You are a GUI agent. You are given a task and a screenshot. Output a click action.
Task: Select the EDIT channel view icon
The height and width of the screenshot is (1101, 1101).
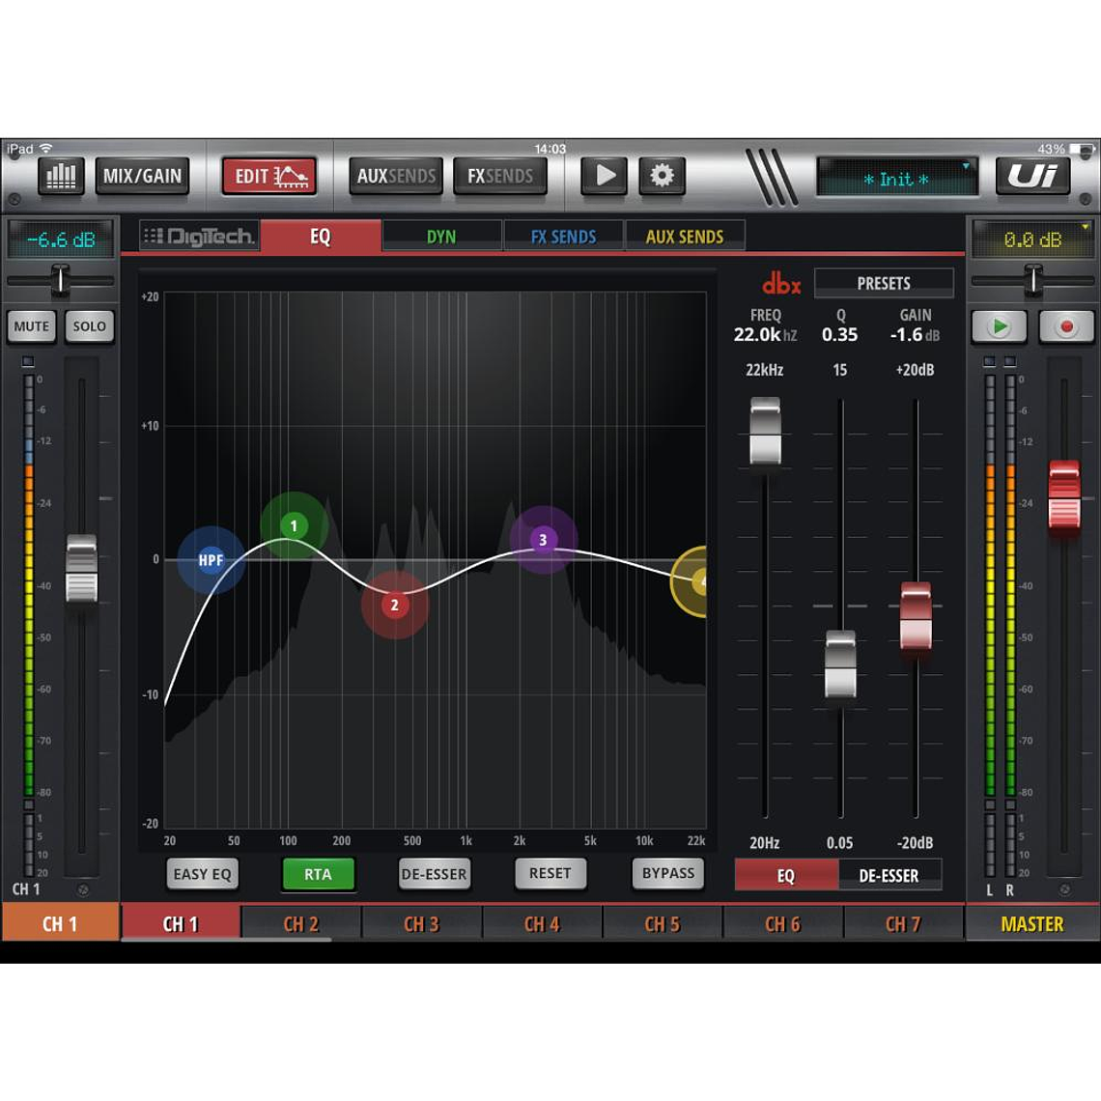point(268,176)
